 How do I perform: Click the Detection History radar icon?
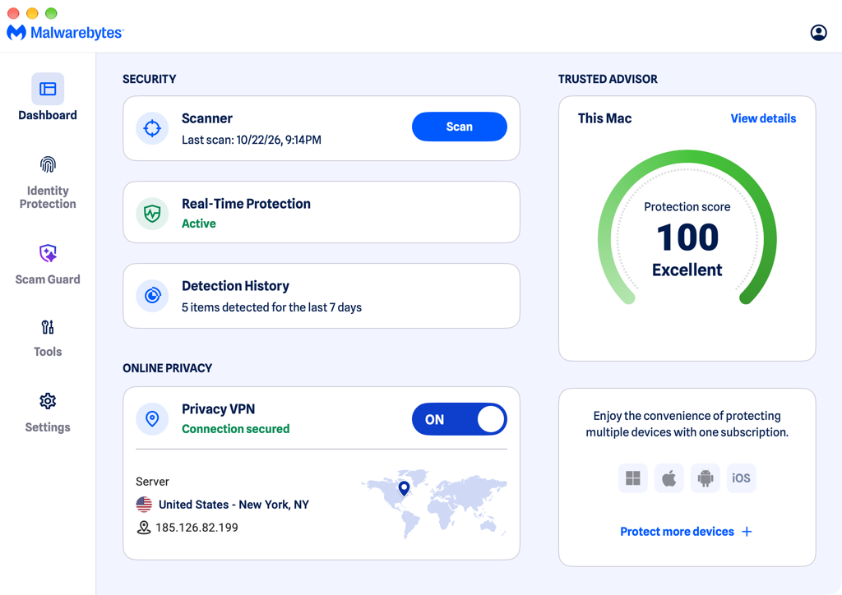pos(152,295)
